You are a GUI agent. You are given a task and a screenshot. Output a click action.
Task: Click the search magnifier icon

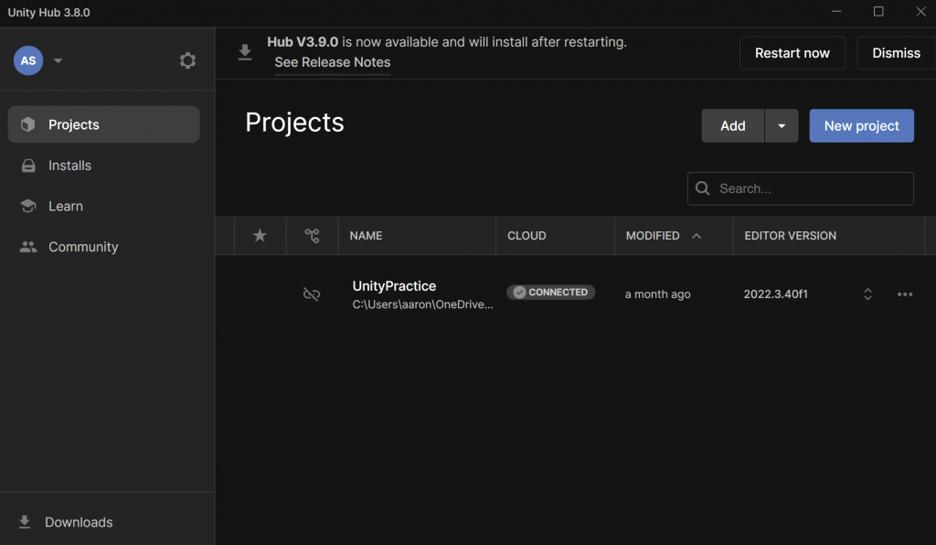(x=703, y=188)
